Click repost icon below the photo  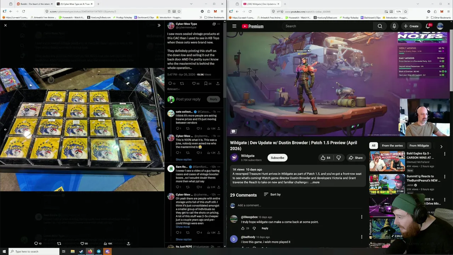point(59,244)
